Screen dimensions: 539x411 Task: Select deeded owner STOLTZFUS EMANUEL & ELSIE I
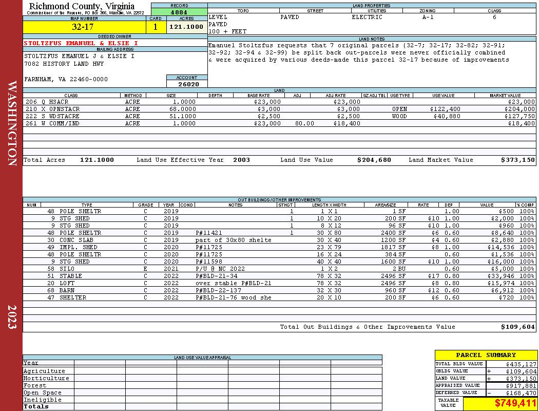(81, 43)
